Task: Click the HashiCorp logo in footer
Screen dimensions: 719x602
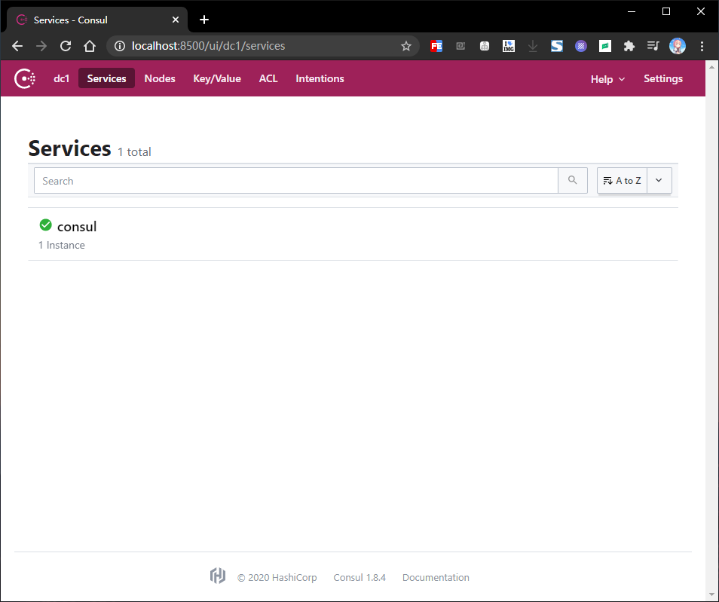Action: pos(218,576)
